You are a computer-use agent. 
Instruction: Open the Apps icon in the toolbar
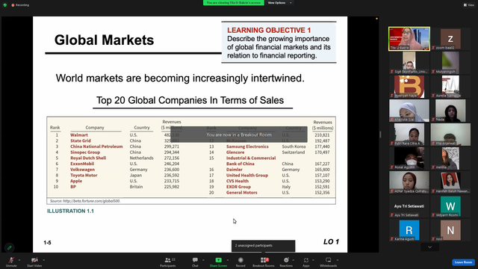[306, 260]
